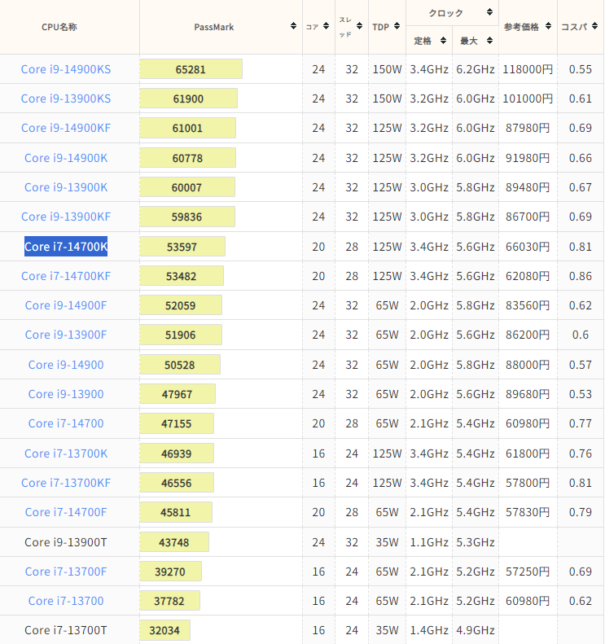This screenshot has width=605, height=644.
Task: Click highlighted Core i7-14700K link
Action: point(66,247)
